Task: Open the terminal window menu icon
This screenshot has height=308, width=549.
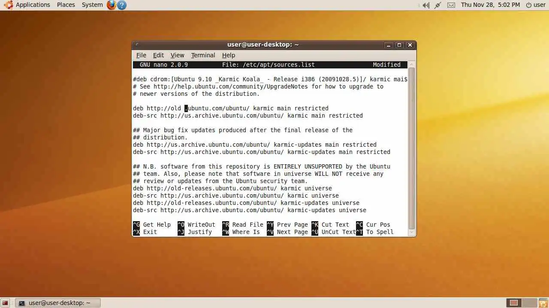Action: click(137, 45)
